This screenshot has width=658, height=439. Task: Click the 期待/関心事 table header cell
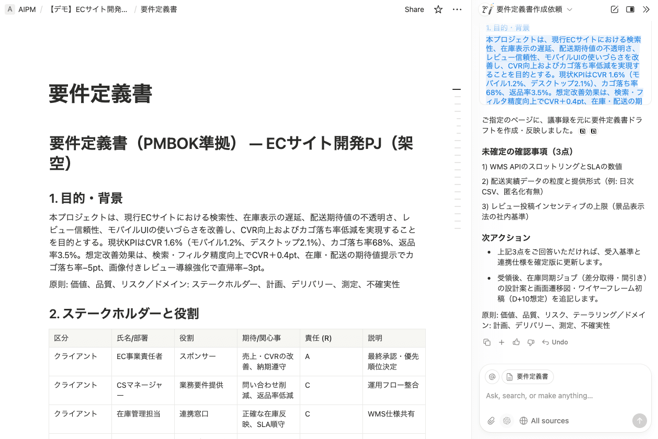(269, 338)
